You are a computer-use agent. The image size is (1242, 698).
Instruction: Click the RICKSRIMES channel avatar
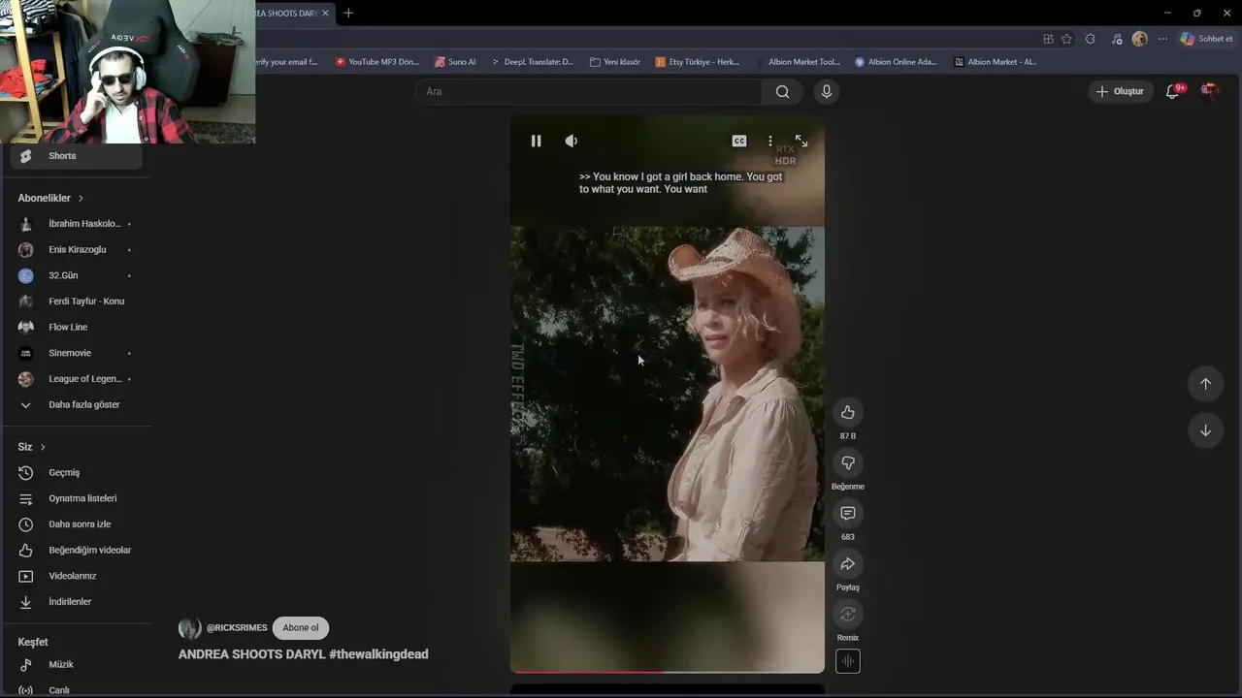(189, 628)
